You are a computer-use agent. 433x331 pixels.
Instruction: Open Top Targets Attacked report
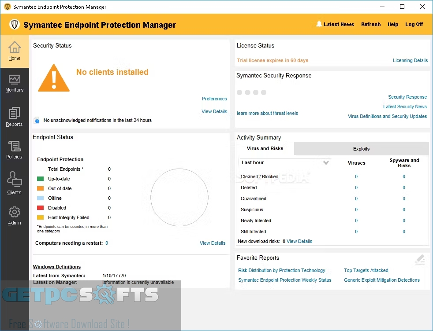(x=366, y=270)
